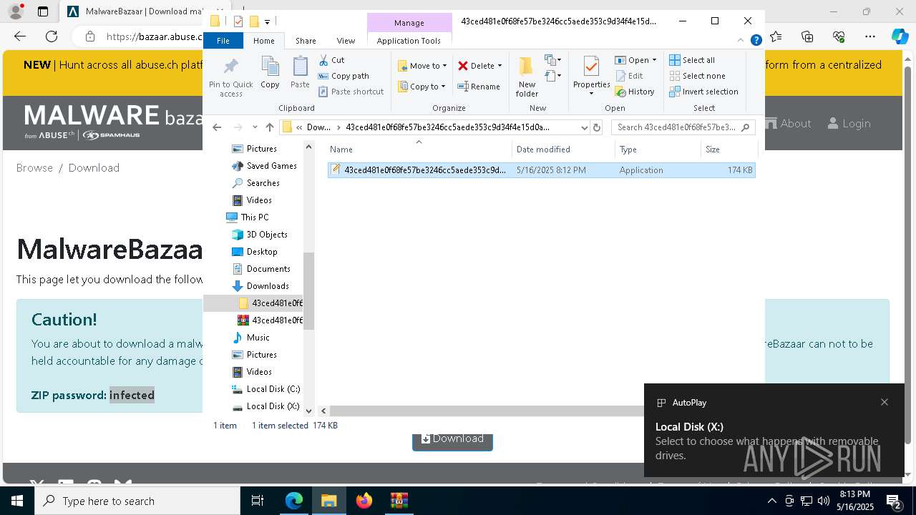Open the Copy to dropdown
Viewport: 916px width, 515px height.
422,87
